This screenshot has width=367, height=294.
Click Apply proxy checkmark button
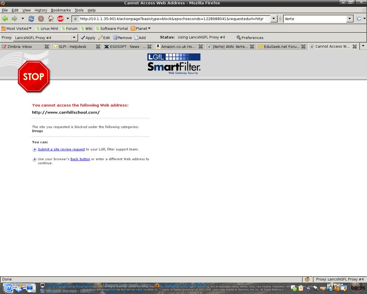[x=88, y=37]
